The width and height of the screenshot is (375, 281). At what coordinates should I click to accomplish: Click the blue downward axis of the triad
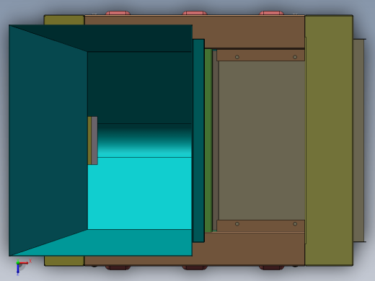[x=18, y=269]
